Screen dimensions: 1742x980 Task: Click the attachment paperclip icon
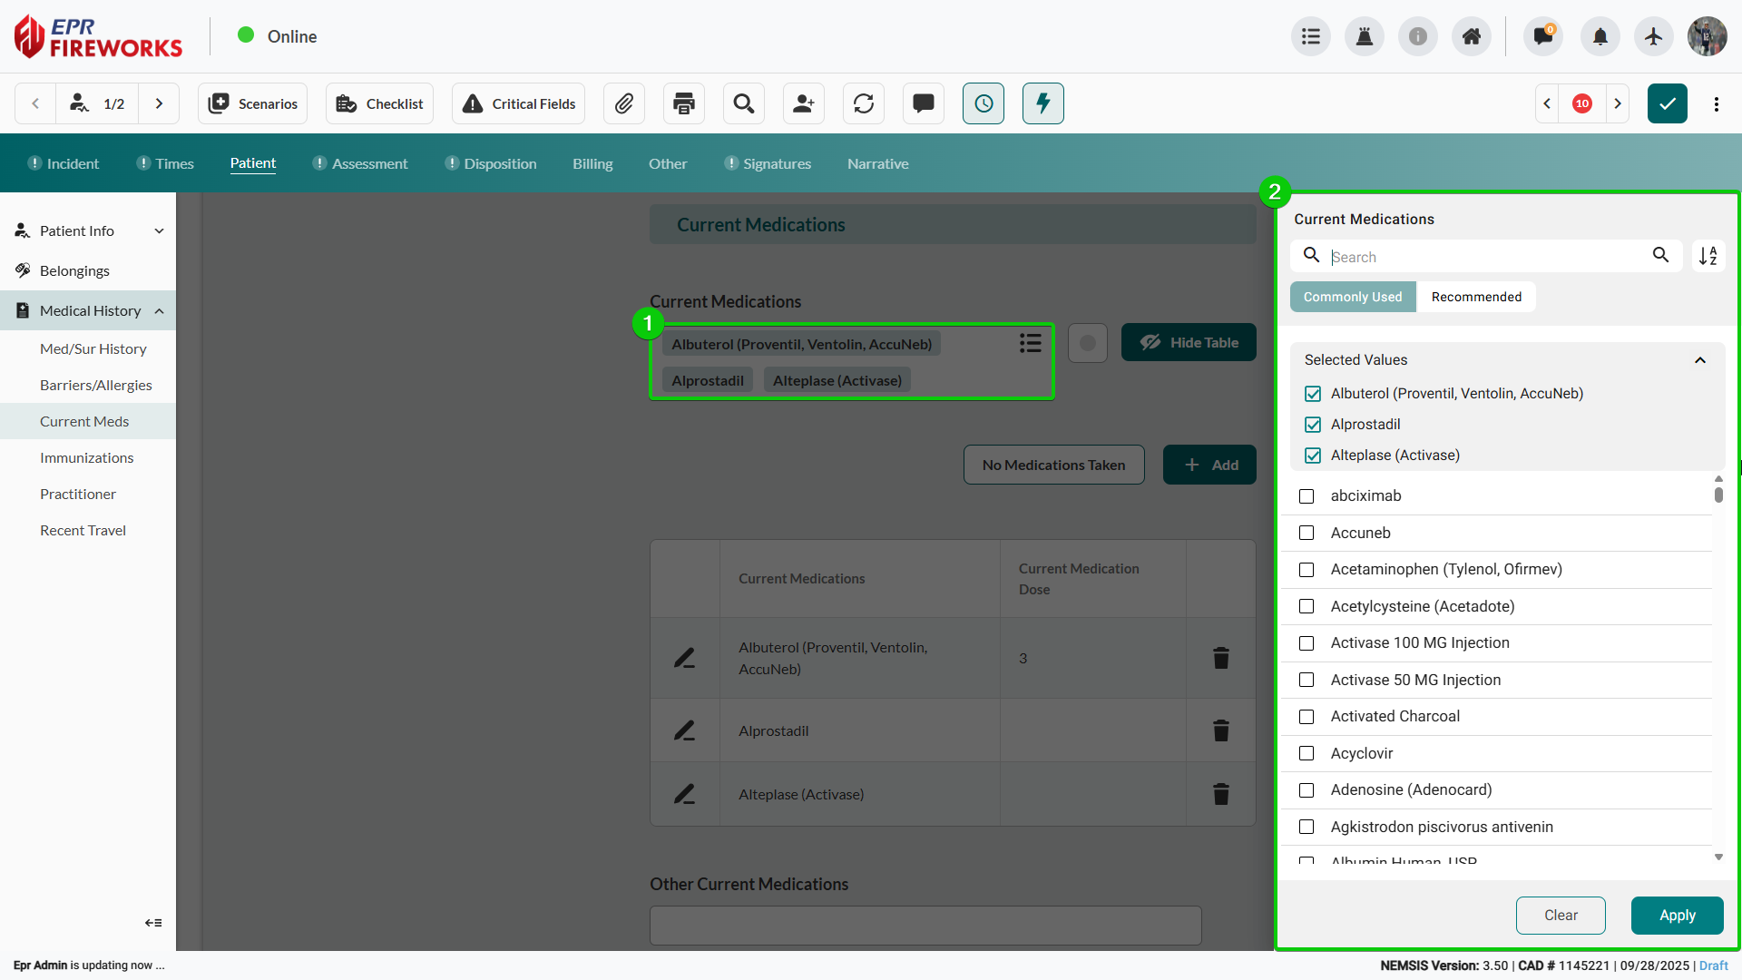click(x=623, y=103)
